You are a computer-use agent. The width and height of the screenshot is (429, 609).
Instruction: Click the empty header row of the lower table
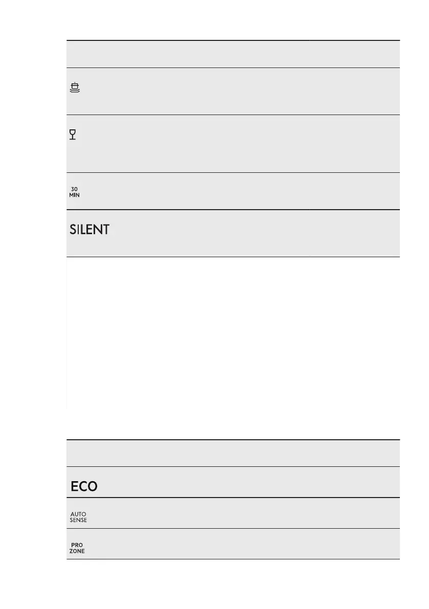click(x=233, y=453)
